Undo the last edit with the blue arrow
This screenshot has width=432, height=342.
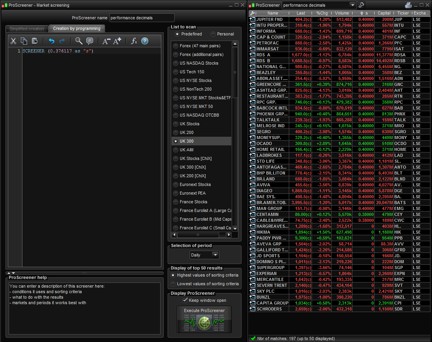click(52, 41)
